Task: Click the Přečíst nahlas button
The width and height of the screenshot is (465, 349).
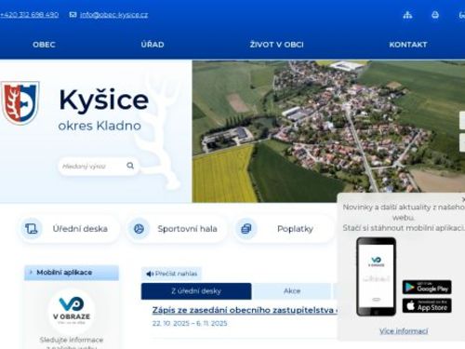Action: (x=171, y=274)
